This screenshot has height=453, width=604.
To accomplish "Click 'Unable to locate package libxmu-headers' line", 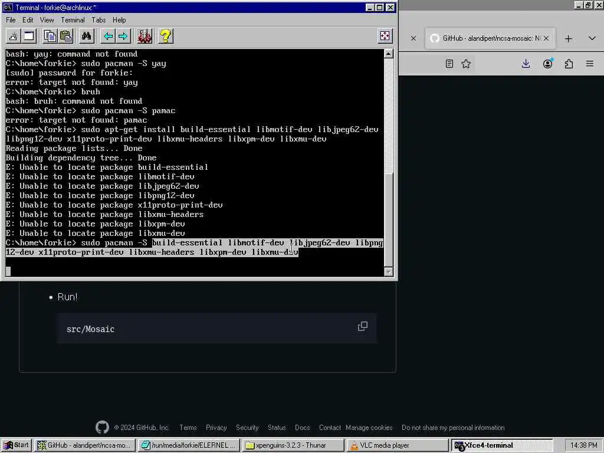I will (104, 215).
